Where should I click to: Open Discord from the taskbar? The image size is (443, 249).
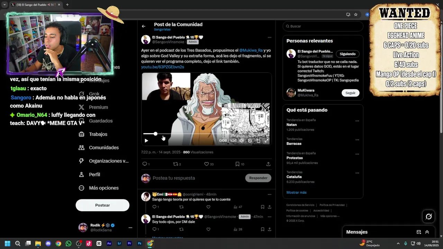pyautogui.click(x=48, y=243)
